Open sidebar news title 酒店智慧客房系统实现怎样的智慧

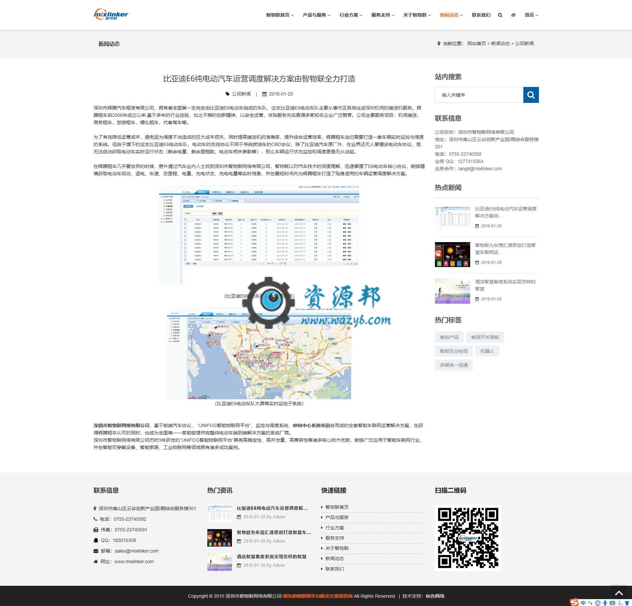[505, 285]
